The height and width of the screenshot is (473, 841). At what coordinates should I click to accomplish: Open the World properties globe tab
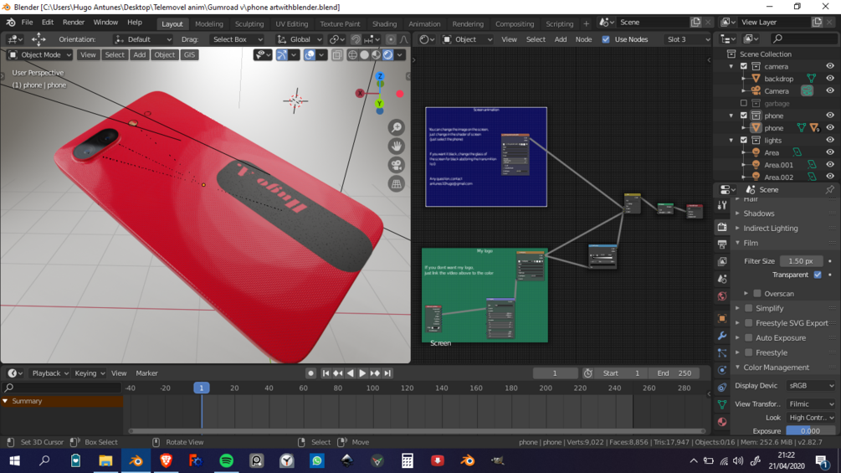722,296
